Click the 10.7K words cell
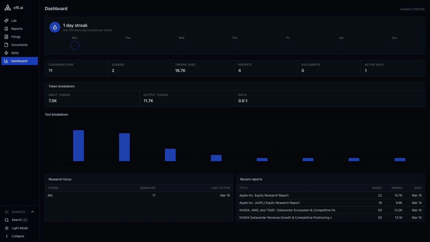Image resolution: width=430 pixels, height=242 pixels. coord(398,195)
